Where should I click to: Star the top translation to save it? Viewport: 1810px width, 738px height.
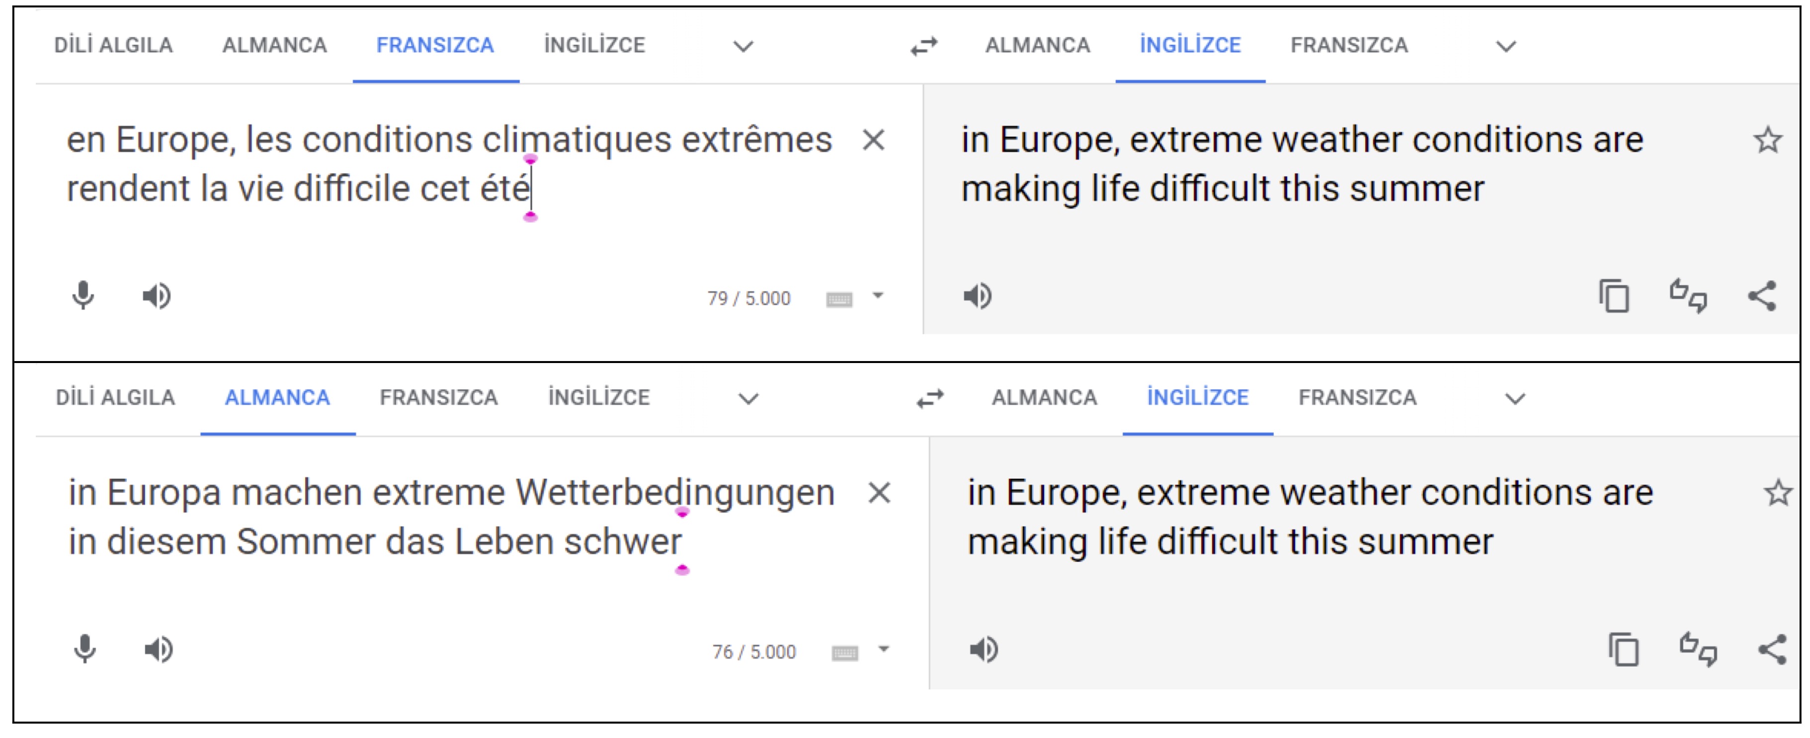pyautogui.click(x=1768, y=140)
